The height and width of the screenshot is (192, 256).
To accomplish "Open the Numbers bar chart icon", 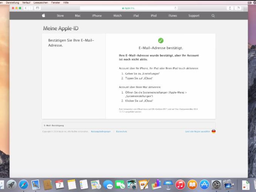I will point(156,184).
